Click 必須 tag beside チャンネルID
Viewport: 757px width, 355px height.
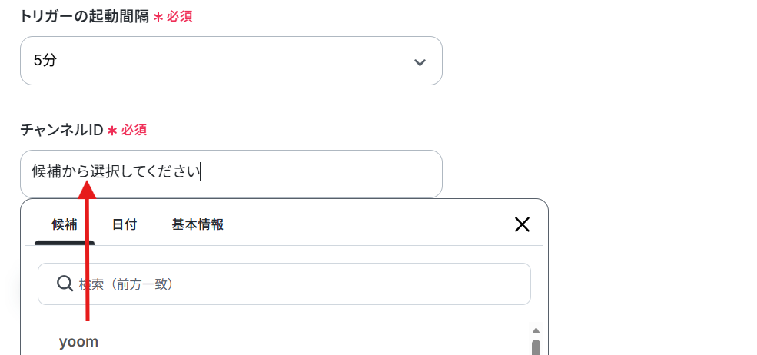click(134, 131)
